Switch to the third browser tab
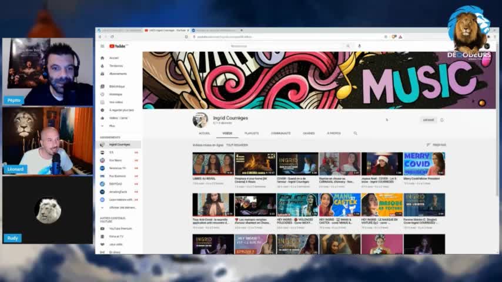The height and width of the screenshot is (282, 502). (x=215, y=30)
